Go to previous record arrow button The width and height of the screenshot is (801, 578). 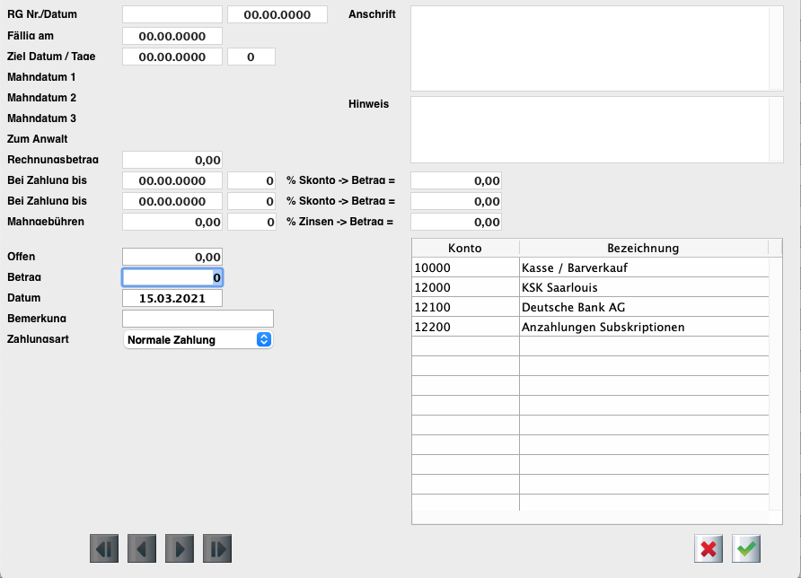pos(142,548)
